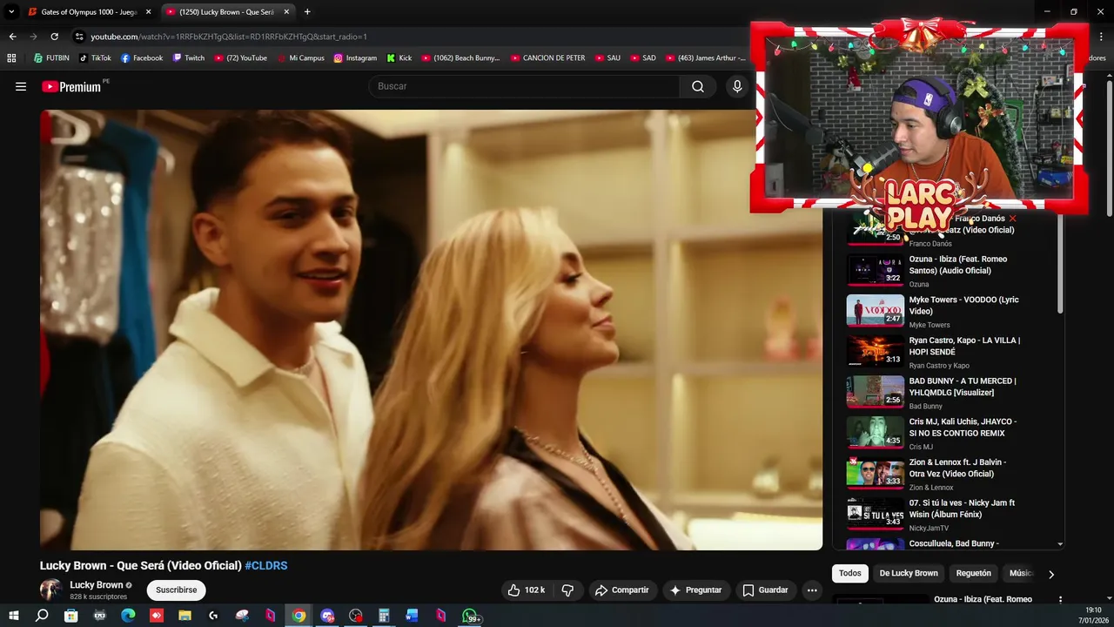Reload the page with refresh icon
This screenshot has height=627, width=1114.
(54, 37)
